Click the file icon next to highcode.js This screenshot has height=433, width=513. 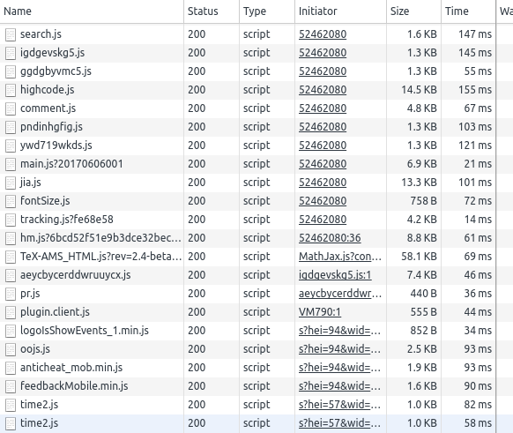pyautogui.click(x=11, y=90)
